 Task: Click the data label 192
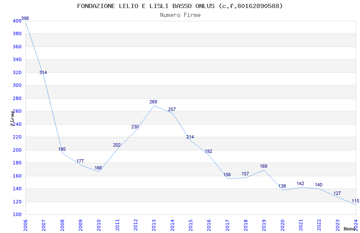pyautogui.click(x=208, y=152)
